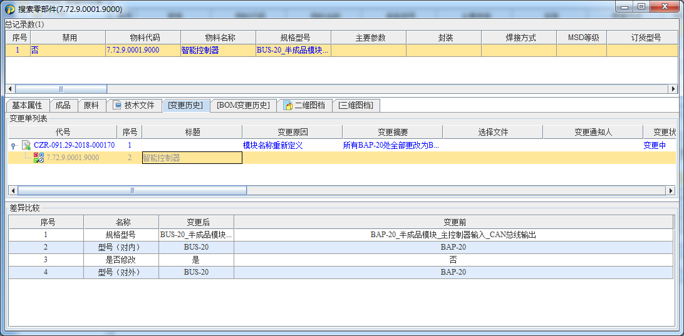Click the part icon beside 7.72.9.0001.9000 child row

pos(38,158)
